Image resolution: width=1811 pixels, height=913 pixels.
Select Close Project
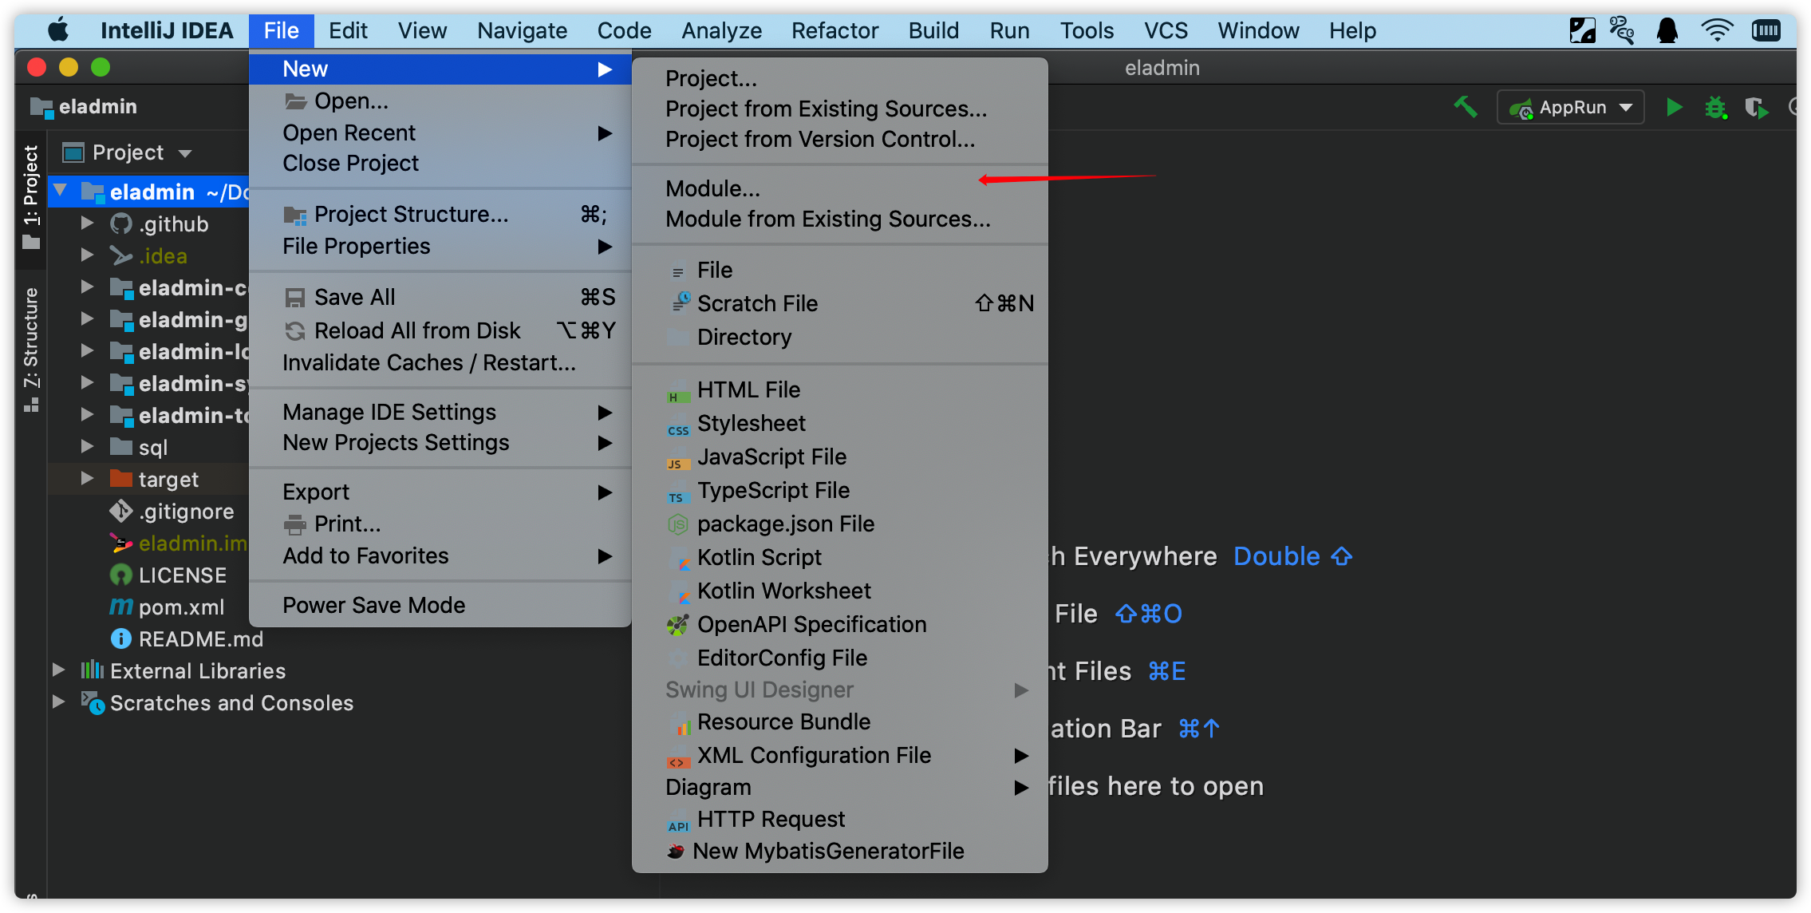pyautogui.click(x=440, y=163)
